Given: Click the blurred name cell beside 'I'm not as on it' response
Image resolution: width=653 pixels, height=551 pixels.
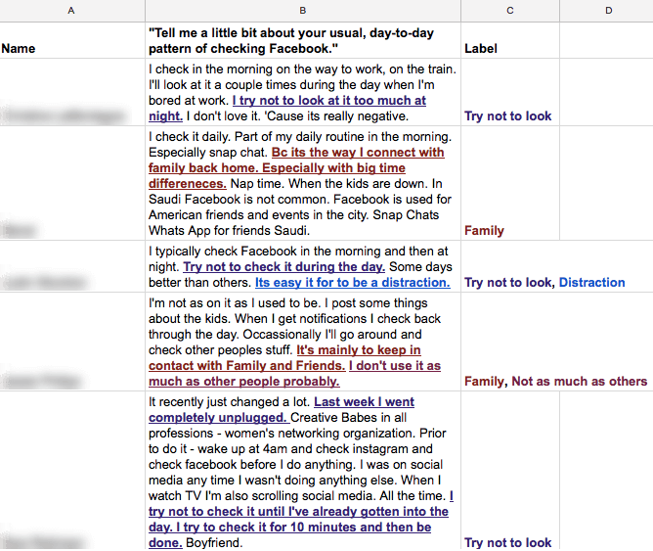Looking at the screenshot, I should [x=72, y=342].
